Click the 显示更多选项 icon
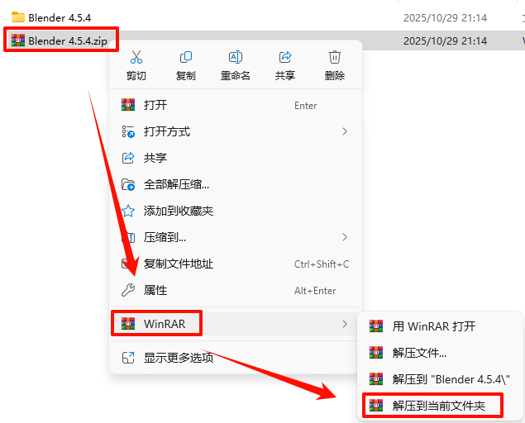This screenshot has width=525, height=423. pyautogui.click(x=128, y=358)
